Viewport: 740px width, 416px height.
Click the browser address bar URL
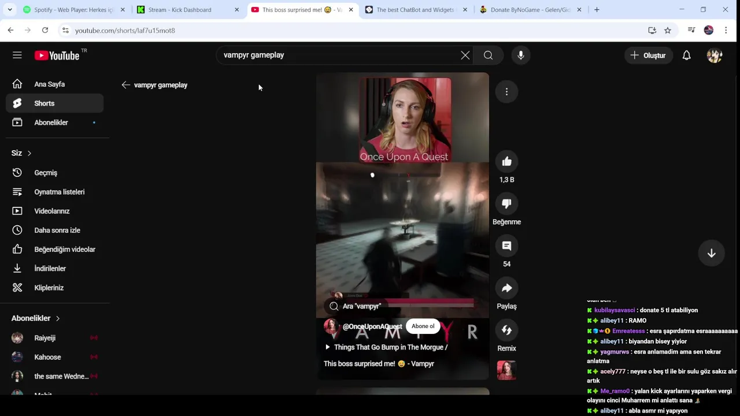[x=125, y=30]
